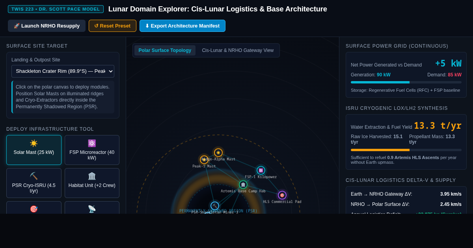
Task: Click 'Raw Ice Harvested: 15.1 t/yr' text
Action: [377, 139]
